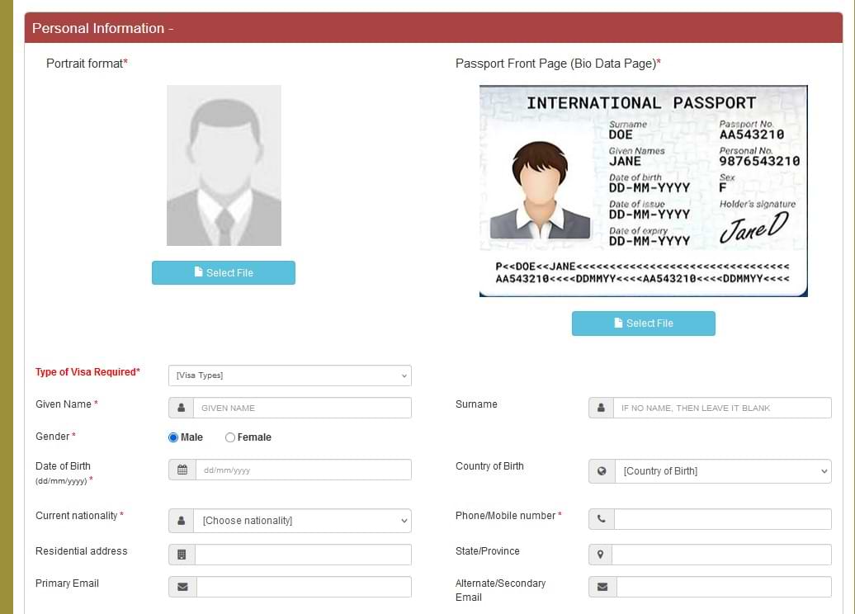Select the Female gender radio button
The height and width of the screenshot is (614, 855).
click(230, 437)
